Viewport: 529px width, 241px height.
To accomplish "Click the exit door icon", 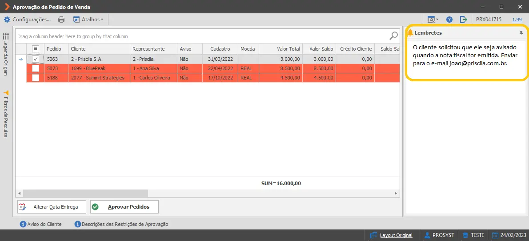I will (x=464, y=20).
